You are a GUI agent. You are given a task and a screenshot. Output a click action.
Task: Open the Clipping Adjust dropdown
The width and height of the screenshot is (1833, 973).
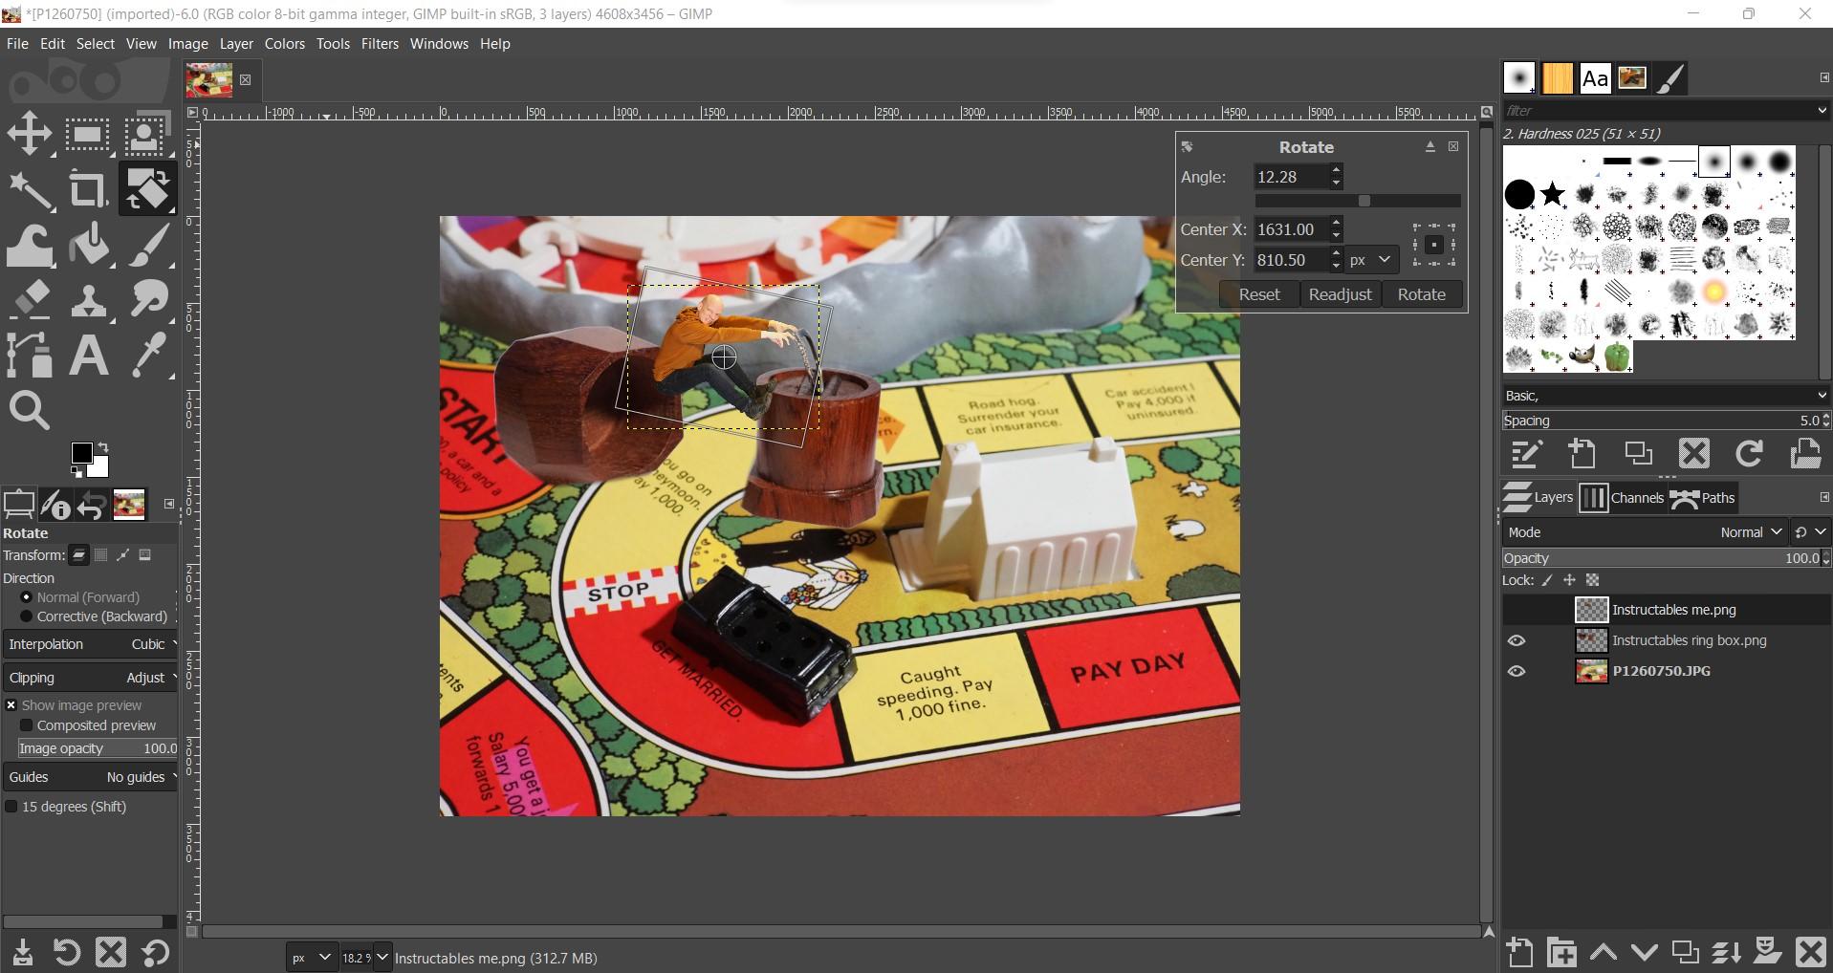coord(91,678)
